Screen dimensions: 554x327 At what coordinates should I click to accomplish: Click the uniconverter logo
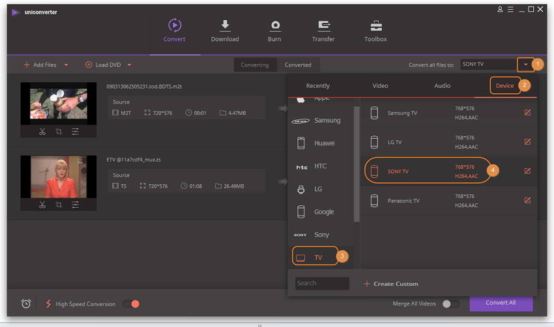tap(15, 12)
